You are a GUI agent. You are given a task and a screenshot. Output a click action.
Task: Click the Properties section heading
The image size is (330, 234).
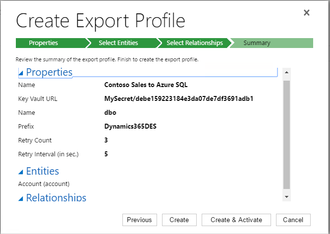(x=49, y=72)
